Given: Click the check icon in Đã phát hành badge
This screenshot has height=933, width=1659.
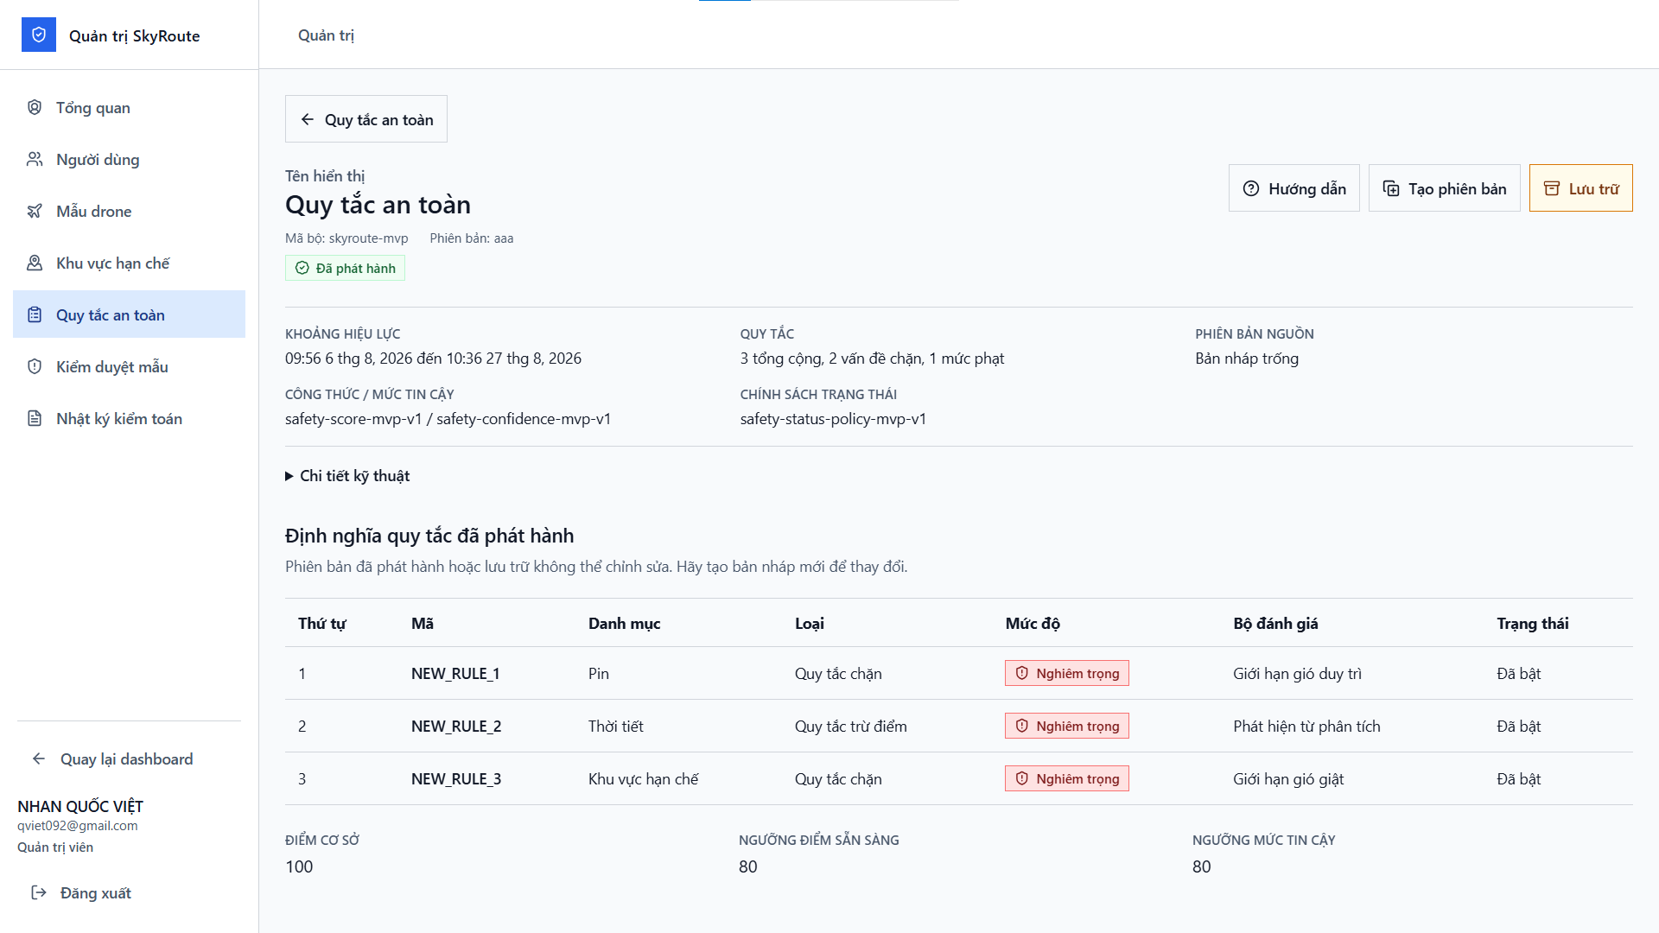Looking at the screenshot, I should coord(302,268).
